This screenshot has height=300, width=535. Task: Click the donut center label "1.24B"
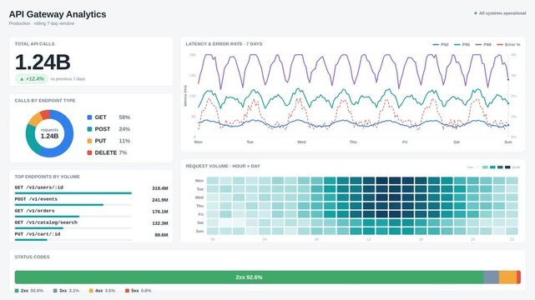[x=49, y=136]
